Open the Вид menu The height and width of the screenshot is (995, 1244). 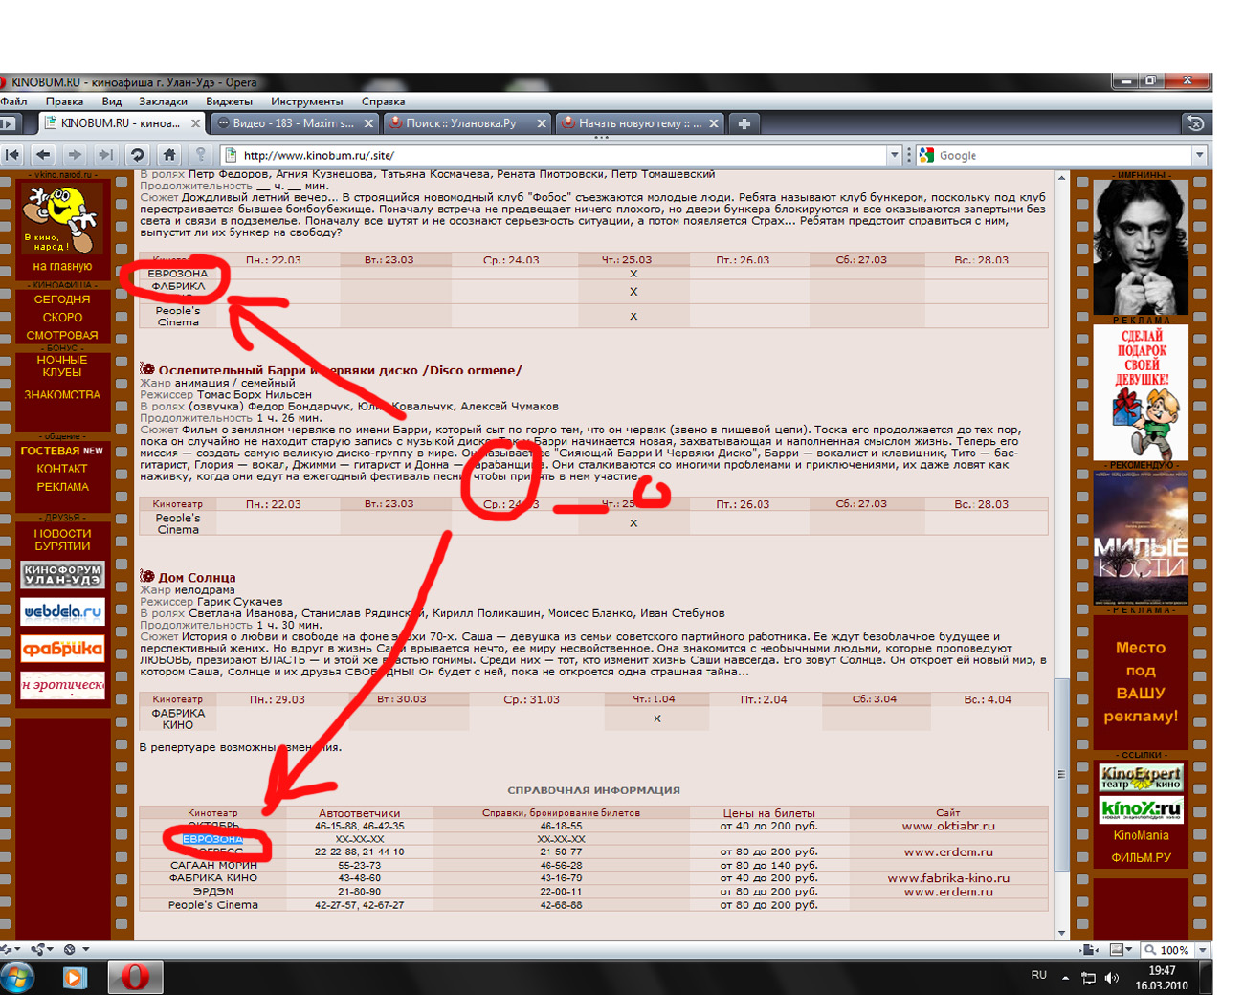[x=112, y=101]
